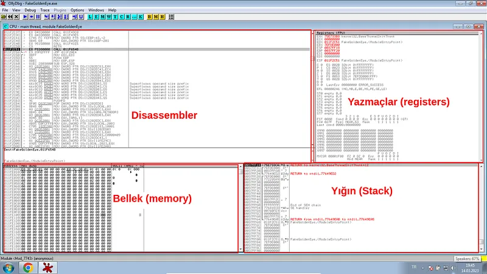The image size is (487, 274).
Task: Open the Debug menu
Action: (x=30, y=10)
